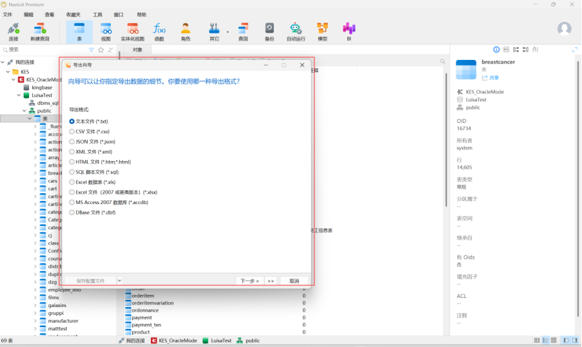The height and width of the screenshot is (347, 582).
Task: Open the Materialized View (实体化视图) tool
Action: [x=133, y=31]
